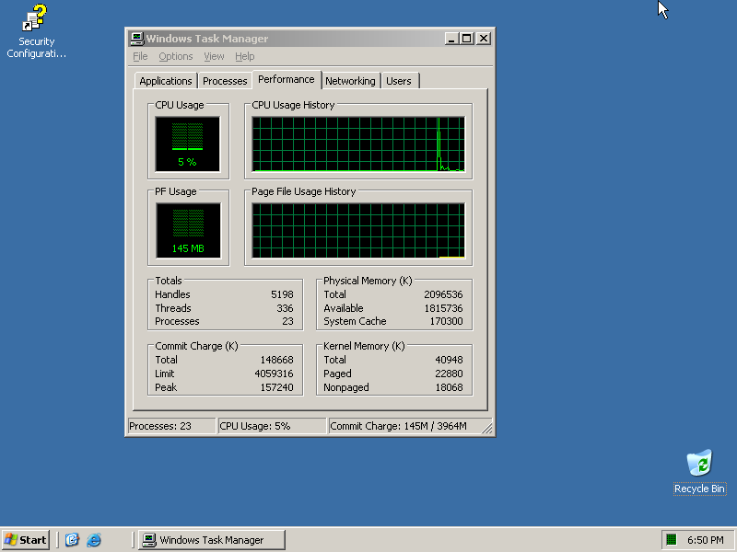Click Windows Task Manager taskbar button

pyautogui.click(x=211, y=540)
